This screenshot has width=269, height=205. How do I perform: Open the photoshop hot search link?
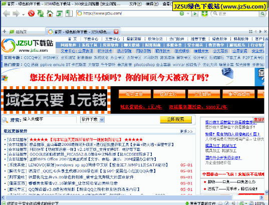click(x=144, y=65)
